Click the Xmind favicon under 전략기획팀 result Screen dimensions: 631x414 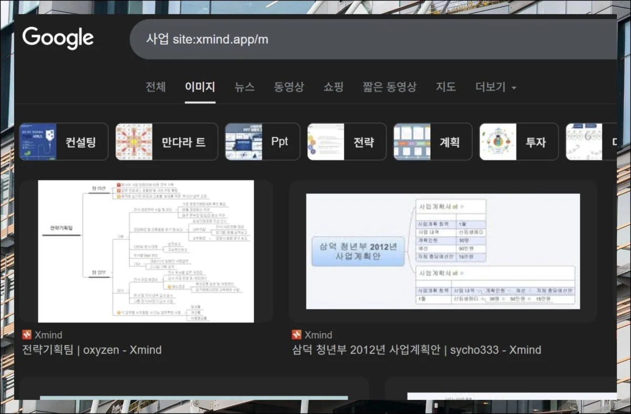(27, 335)
